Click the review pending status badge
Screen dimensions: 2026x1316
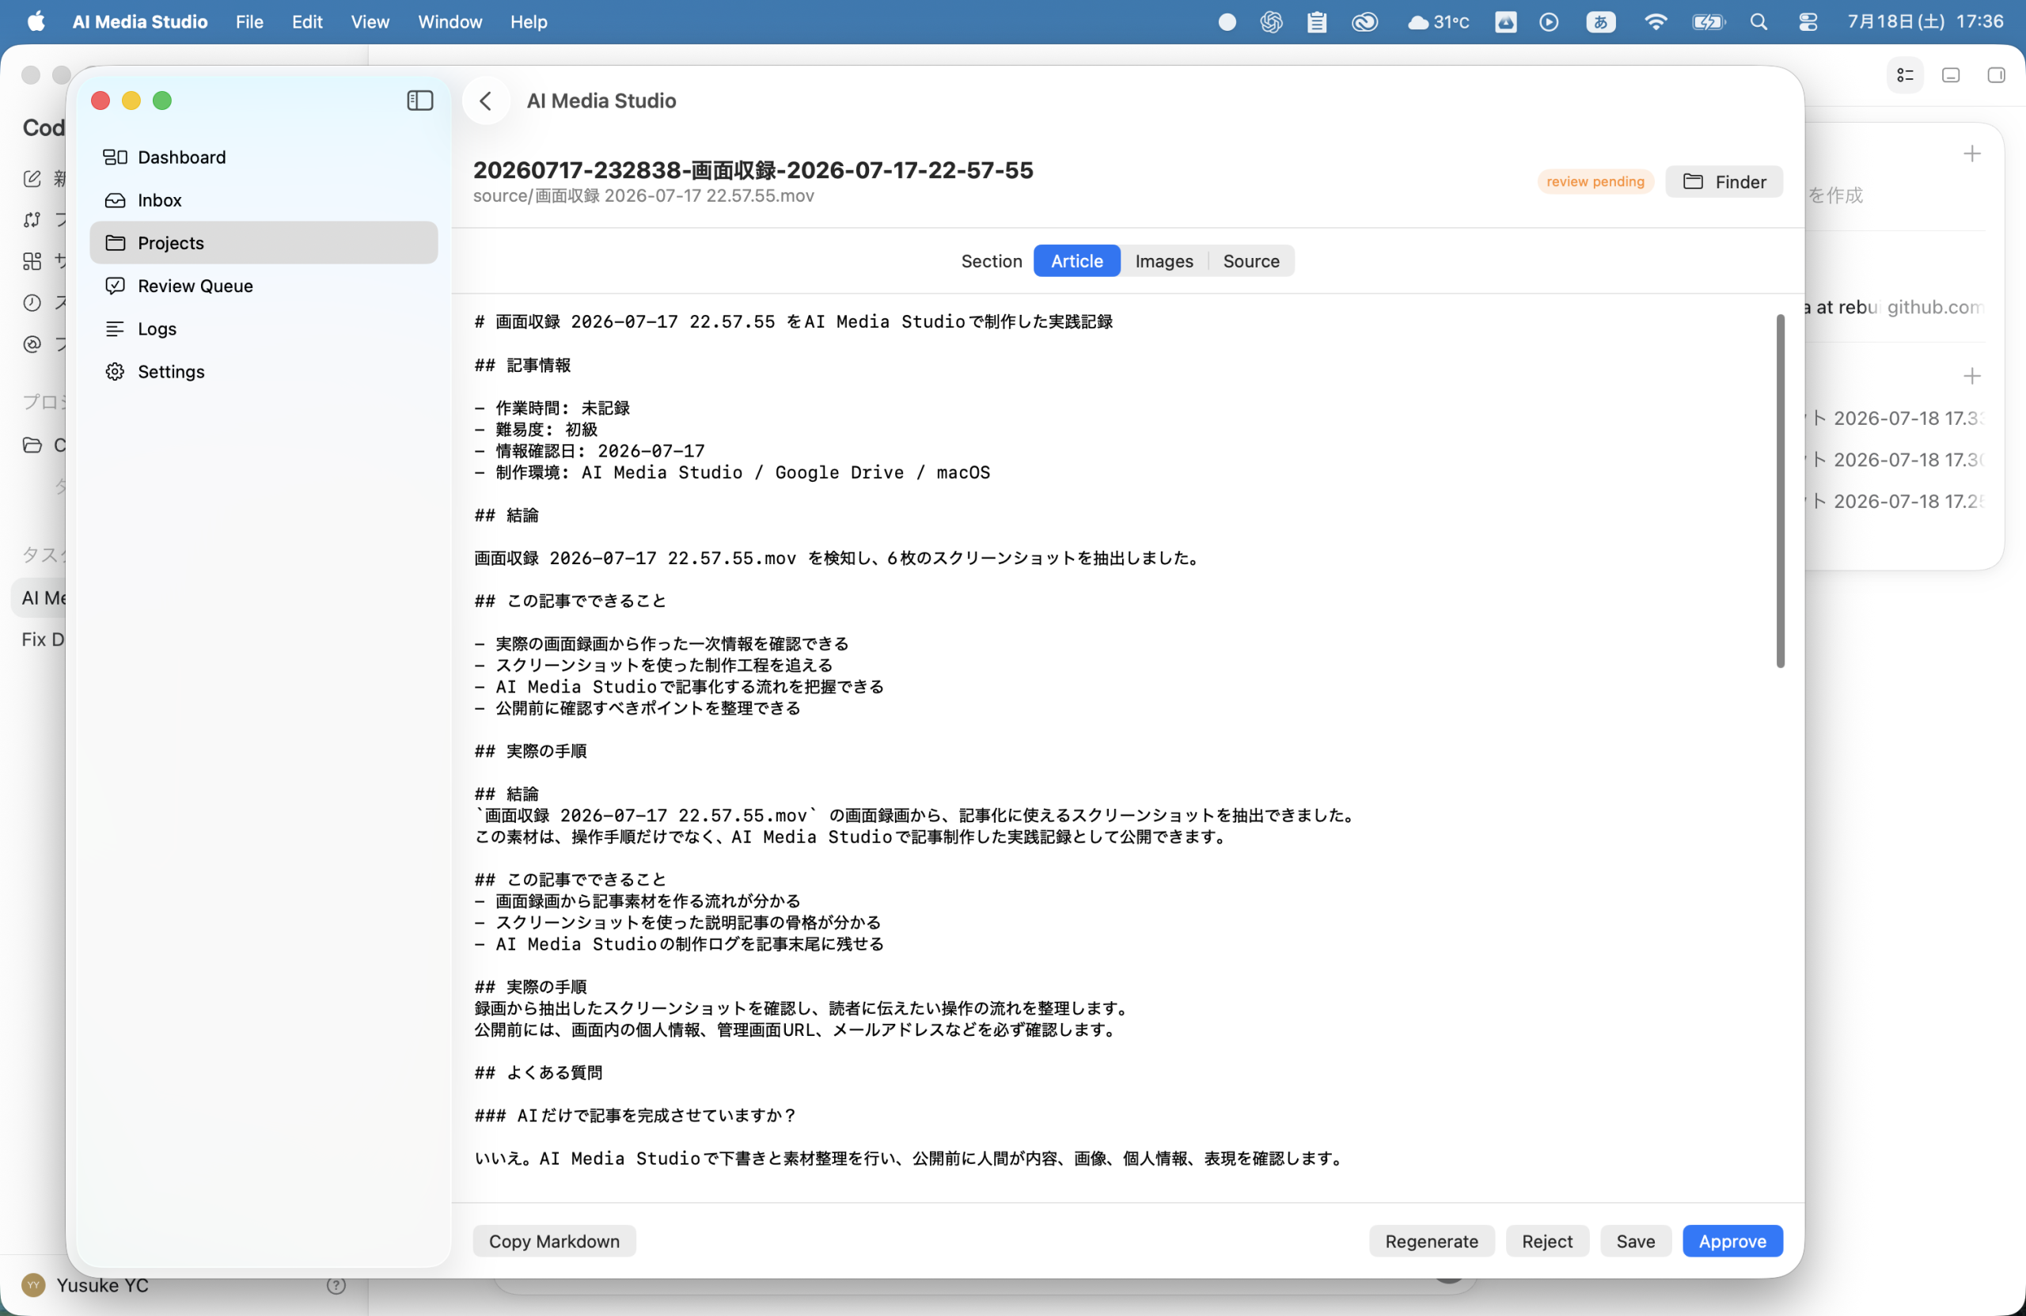coord(1595,181)
